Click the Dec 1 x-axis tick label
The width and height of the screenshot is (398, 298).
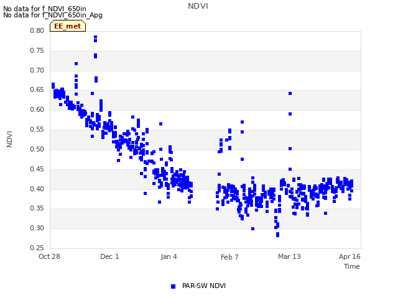(109, 256)
